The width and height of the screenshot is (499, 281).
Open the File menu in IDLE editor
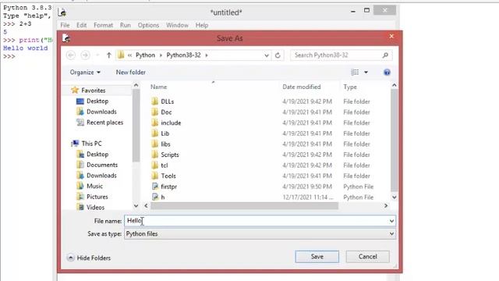[x=65, y=25]
